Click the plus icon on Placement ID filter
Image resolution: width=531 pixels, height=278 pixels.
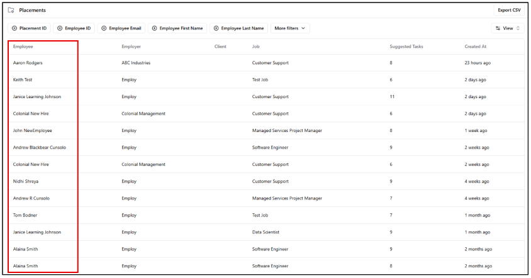[x=15, y=28]
